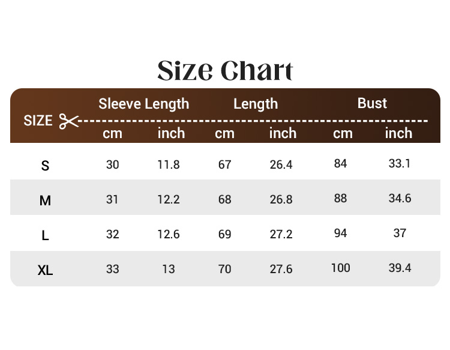The height and width of the screenshot is (350, 450).
Task: Click the 100 cm bust value
Action: click(340, 268)
